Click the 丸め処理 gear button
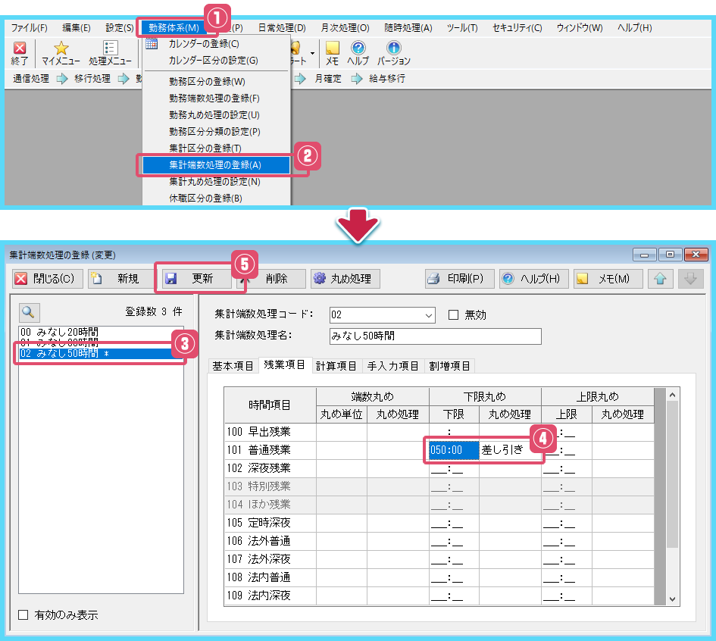This screenshot has height=641, width=716. [345, 279]
